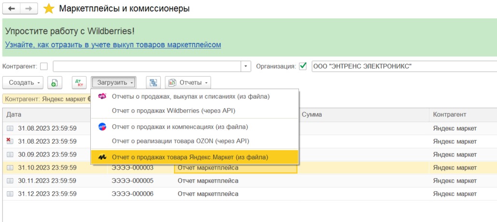Viewport: 497px width, 222px height.
Task: Remove the Яндекс маркет filter chip
Action: pos(89,99)
